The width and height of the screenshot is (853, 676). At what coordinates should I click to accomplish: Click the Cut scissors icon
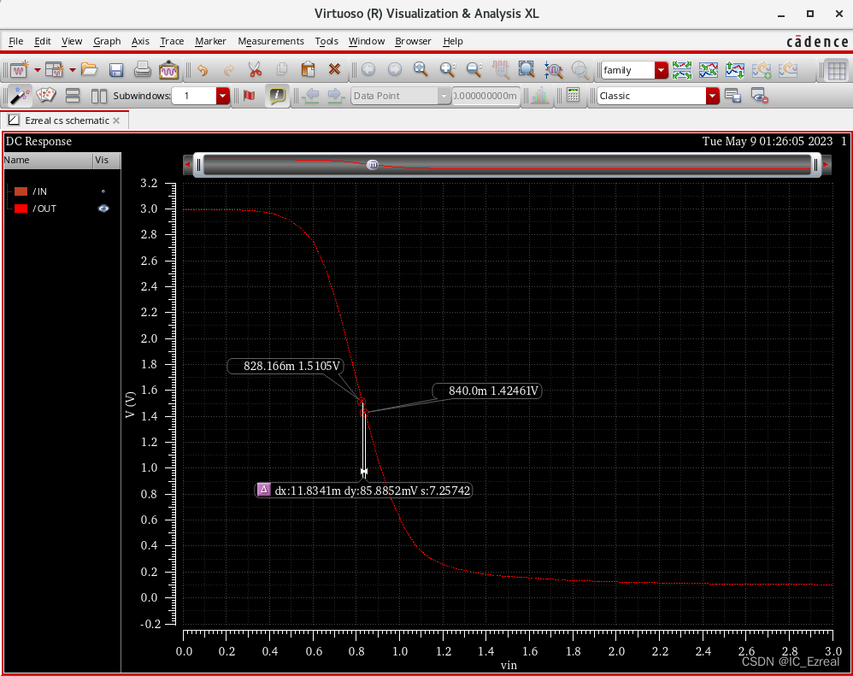pos(255,70)
